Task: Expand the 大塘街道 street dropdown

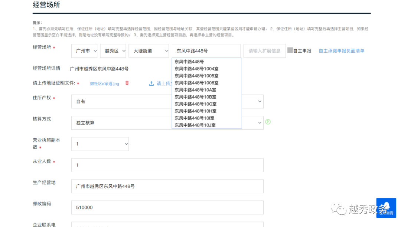Action: [x=149, y=51]
